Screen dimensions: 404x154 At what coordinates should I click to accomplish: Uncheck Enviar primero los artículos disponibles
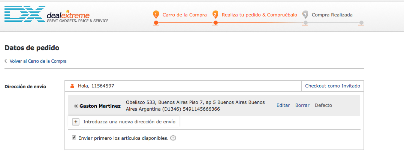pos(74,138)
